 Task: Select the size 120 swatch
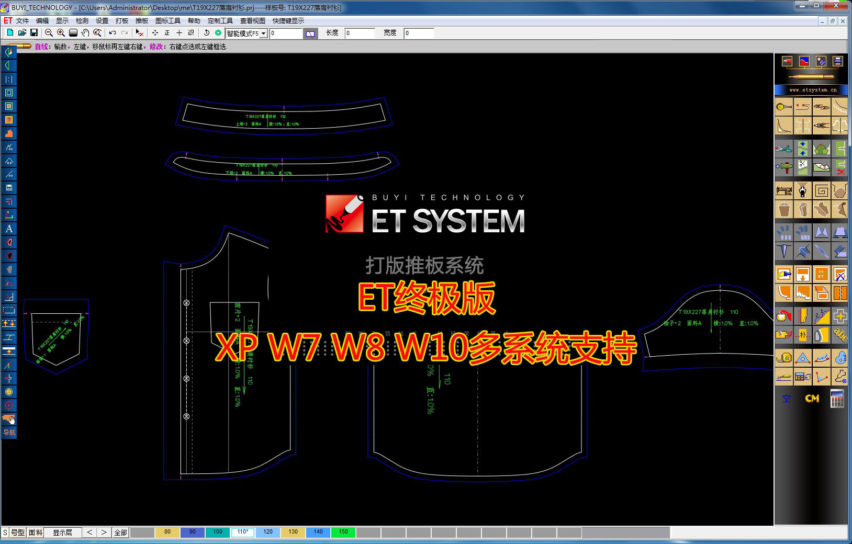point(268,532)
